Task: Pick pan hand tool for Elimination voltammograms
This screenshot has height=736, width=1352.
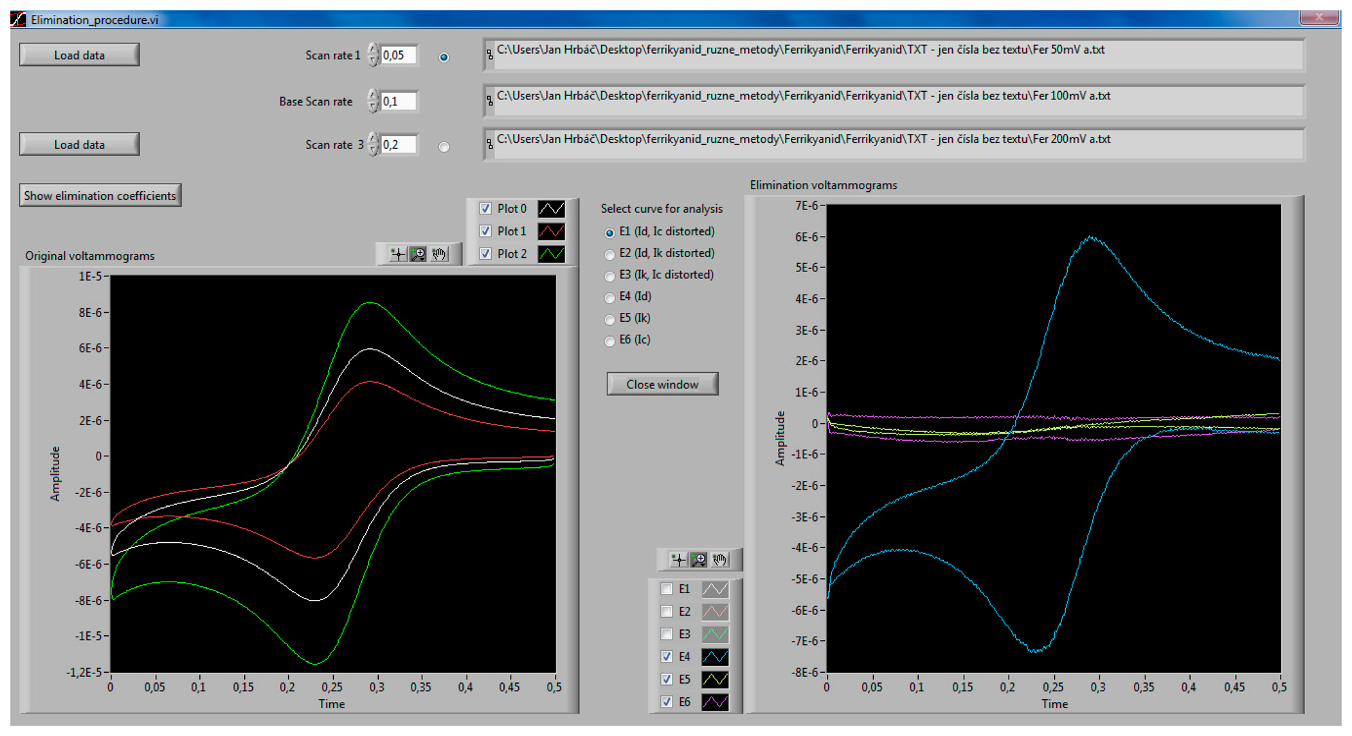Action: tap(720, 560)
